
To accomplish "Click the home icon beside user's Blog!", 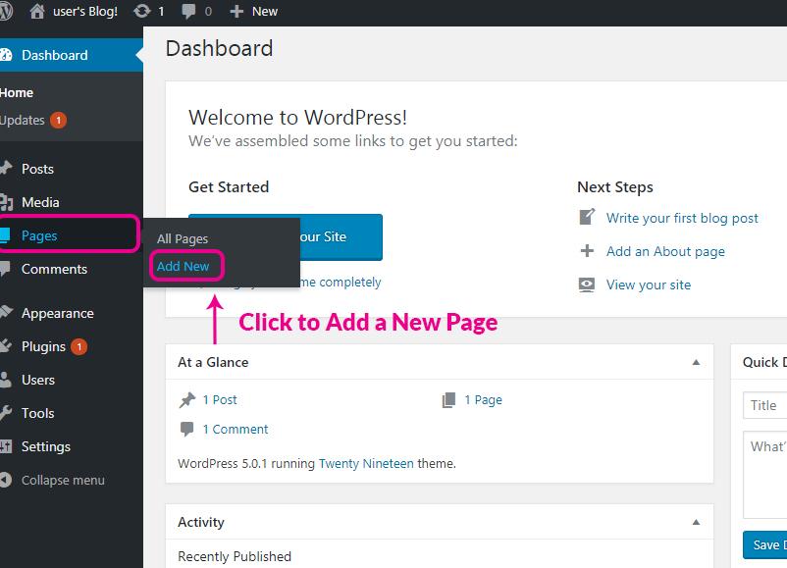I will point(37,11).
